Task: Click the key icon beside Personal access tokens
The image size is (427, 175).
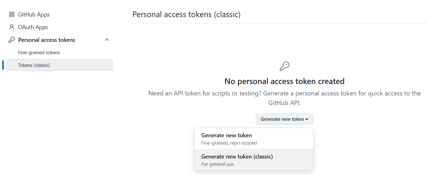Action: [12, 40]
